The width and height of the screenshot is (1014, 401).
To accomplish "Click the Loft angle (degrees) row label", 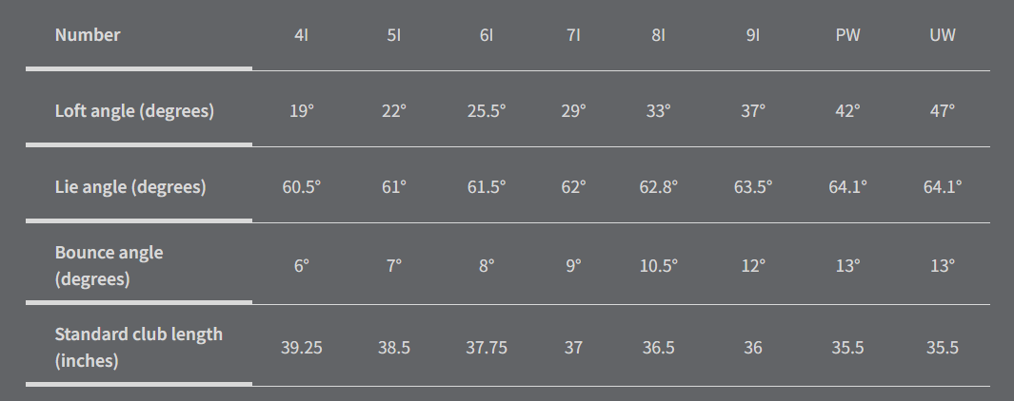I will click(134, 110).
